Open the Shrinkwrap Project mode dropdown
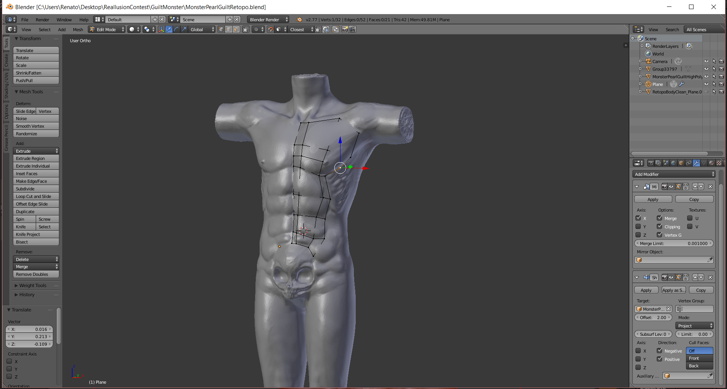 694,326
